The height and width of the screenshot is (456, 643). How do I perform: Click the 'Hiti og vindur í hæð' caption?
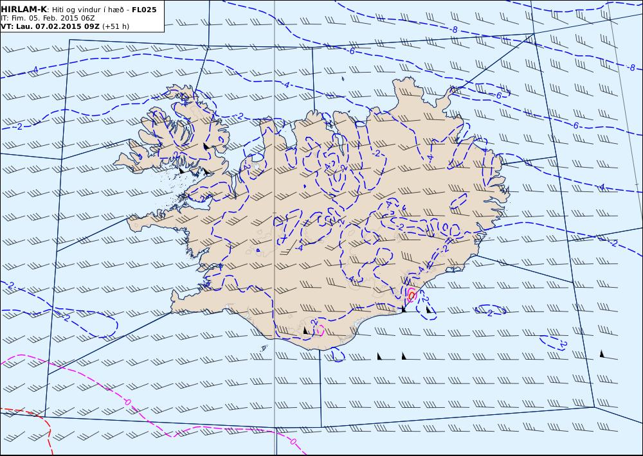[89, 10]
